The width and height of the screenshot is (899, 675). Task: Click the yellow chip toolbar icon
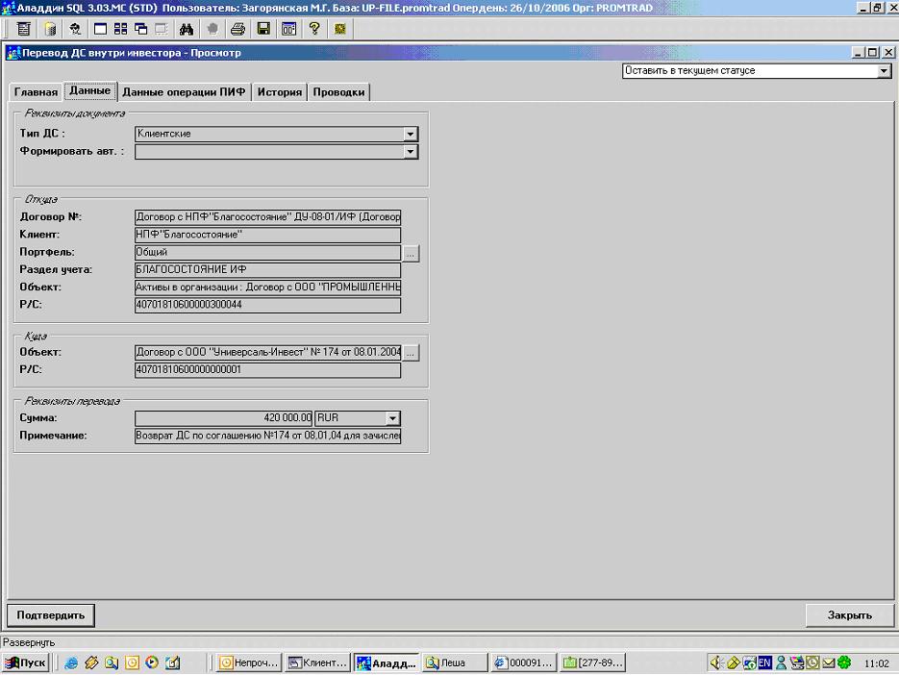point(340,29)
